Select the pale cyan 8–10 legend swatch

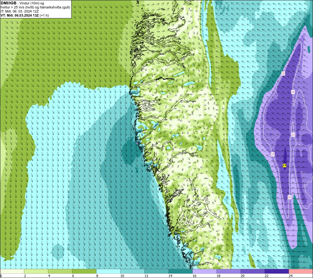pyautogui.click(x=108, y=271)
